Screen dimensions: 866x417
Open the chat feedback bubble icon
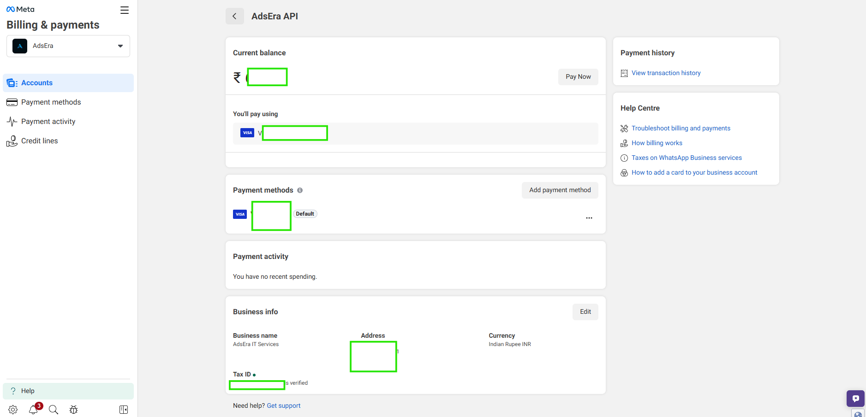pos(855,399)
